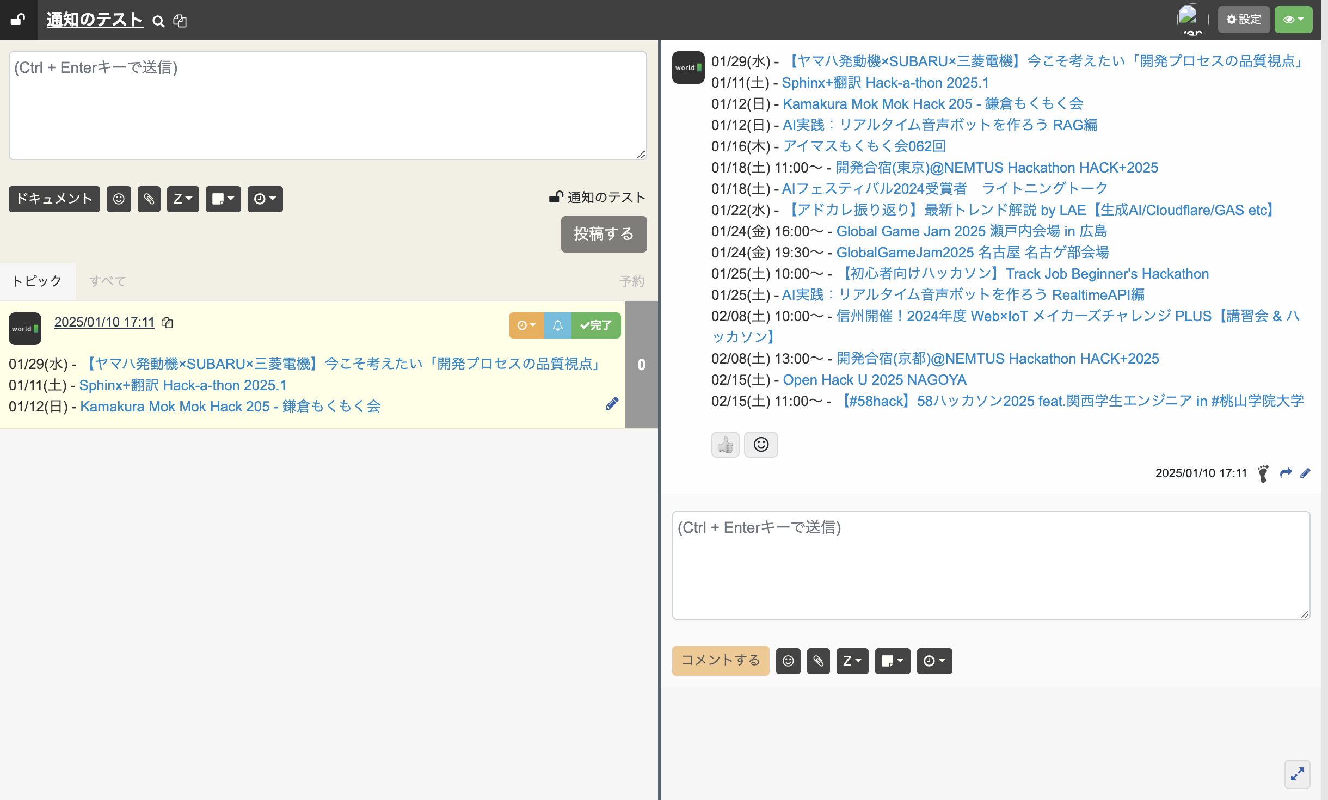Click the copy icon in the header
This screenshot has height=800, width=1328.
pos(180,21)
